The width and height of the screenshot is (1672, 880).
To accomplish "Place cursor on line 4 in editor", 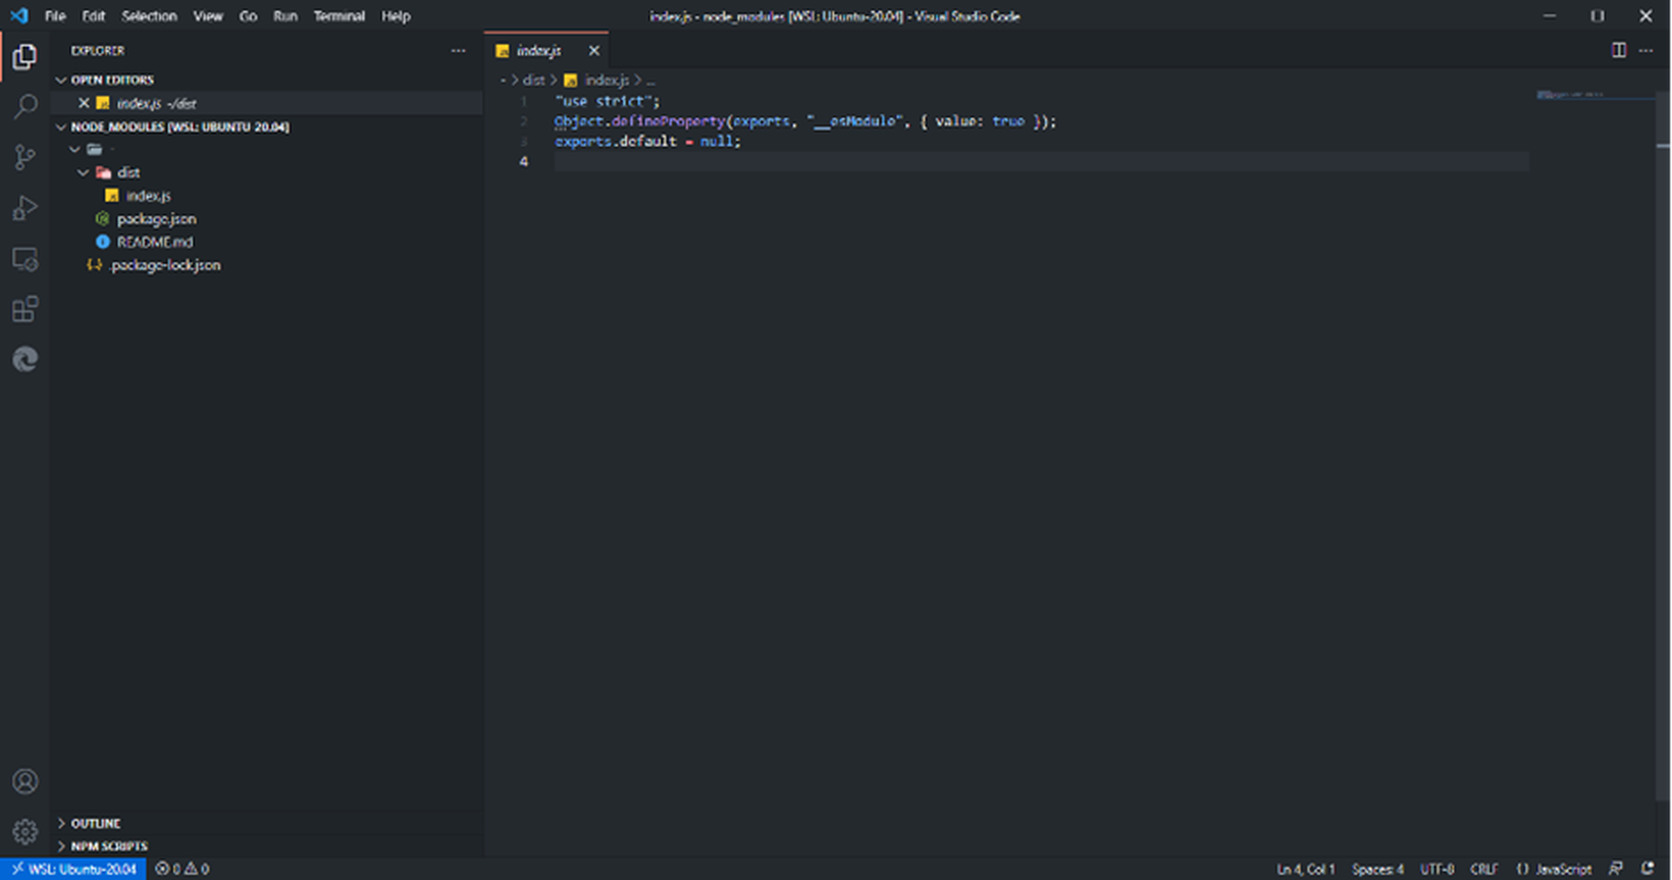I will [1041, 161].
